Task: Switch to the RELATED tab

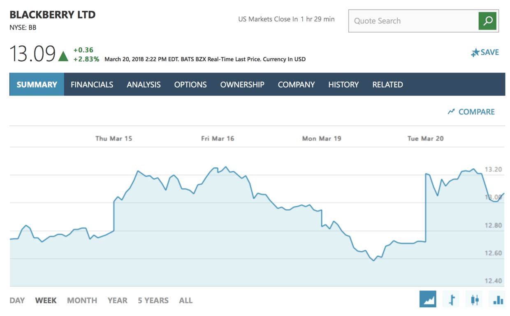Action: [x=387, y=84]
